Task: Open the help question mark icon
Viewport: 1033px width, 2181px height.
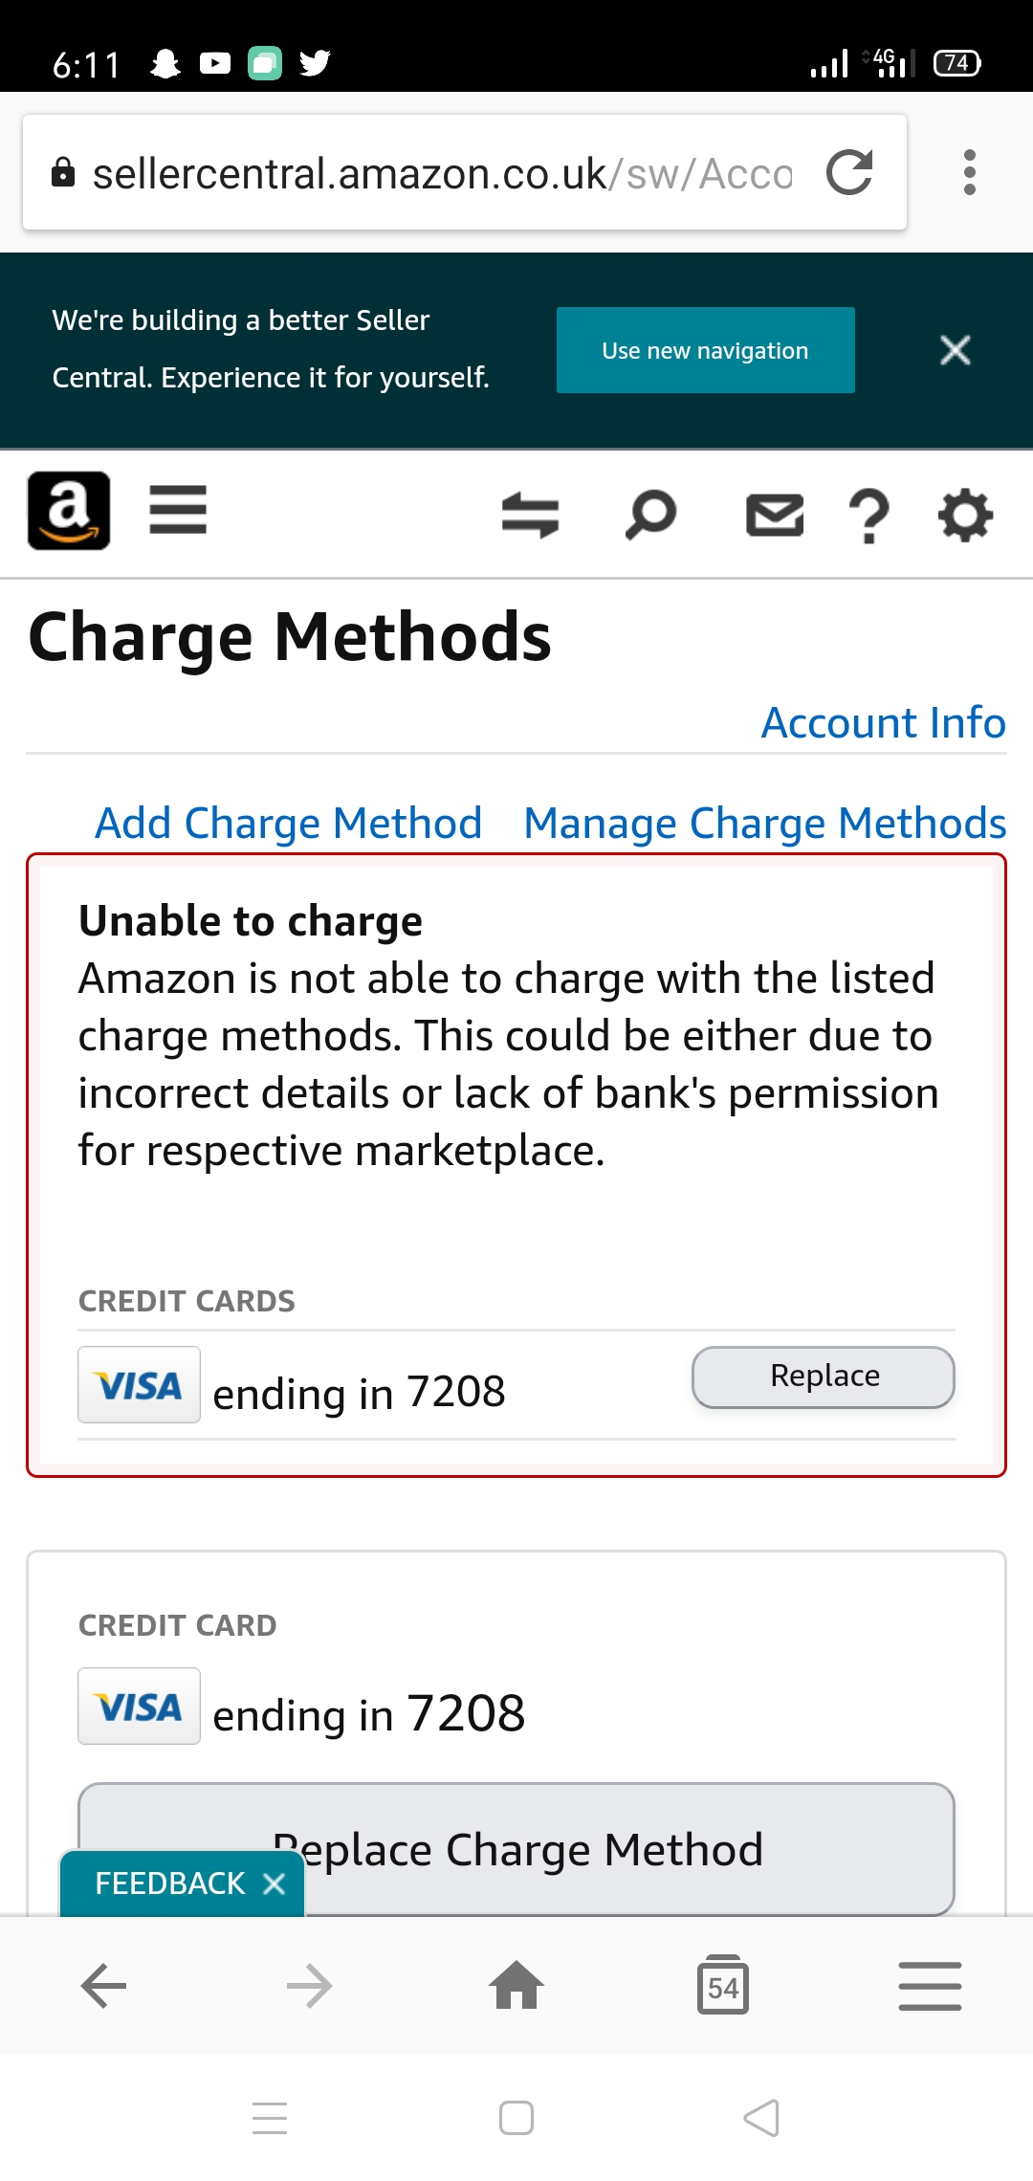Action: (x=868, y=517)
